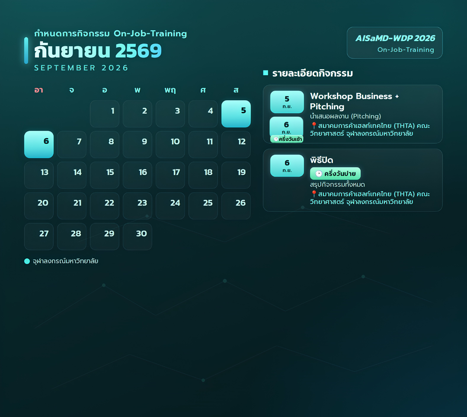Click the clock icon in ครึ่งวันเช้า badge
467x417 pixels.
click(276, 139)
